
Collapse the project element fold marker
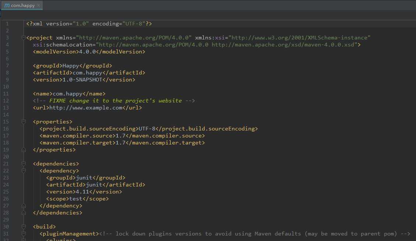tap(24, 38)
